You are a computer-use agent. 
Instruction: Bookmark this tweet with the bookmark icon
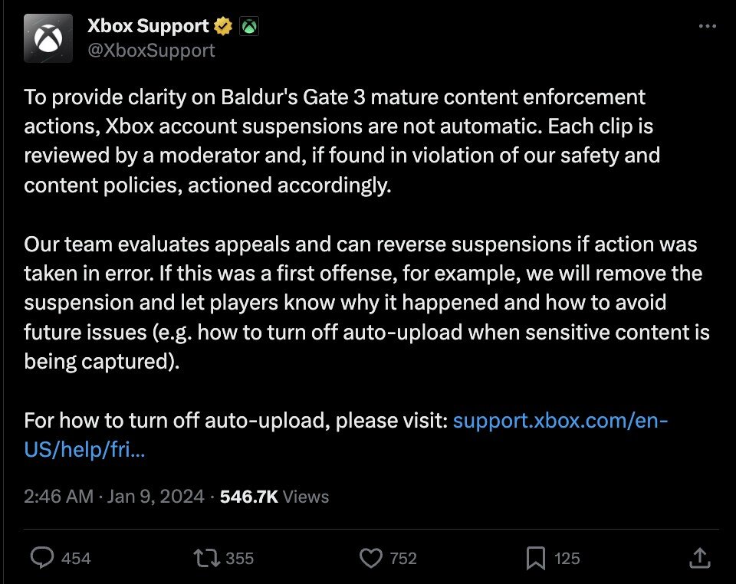(x=537, y=558)
